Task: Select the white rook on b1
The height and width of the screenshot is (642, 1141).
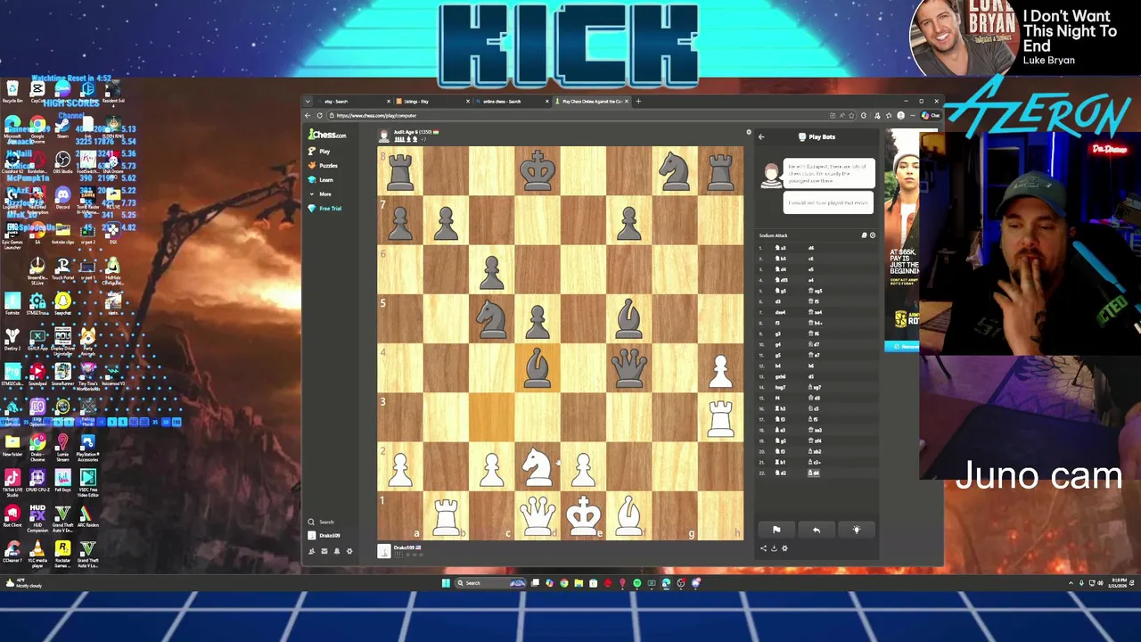Action: point(446,516)
